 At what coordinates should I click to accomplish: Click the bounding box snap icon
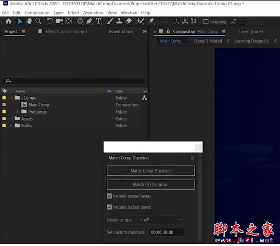(242, 21)
